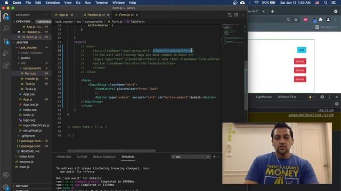
Task: Click the DevTools warning count badge
Action: (311, 97)
